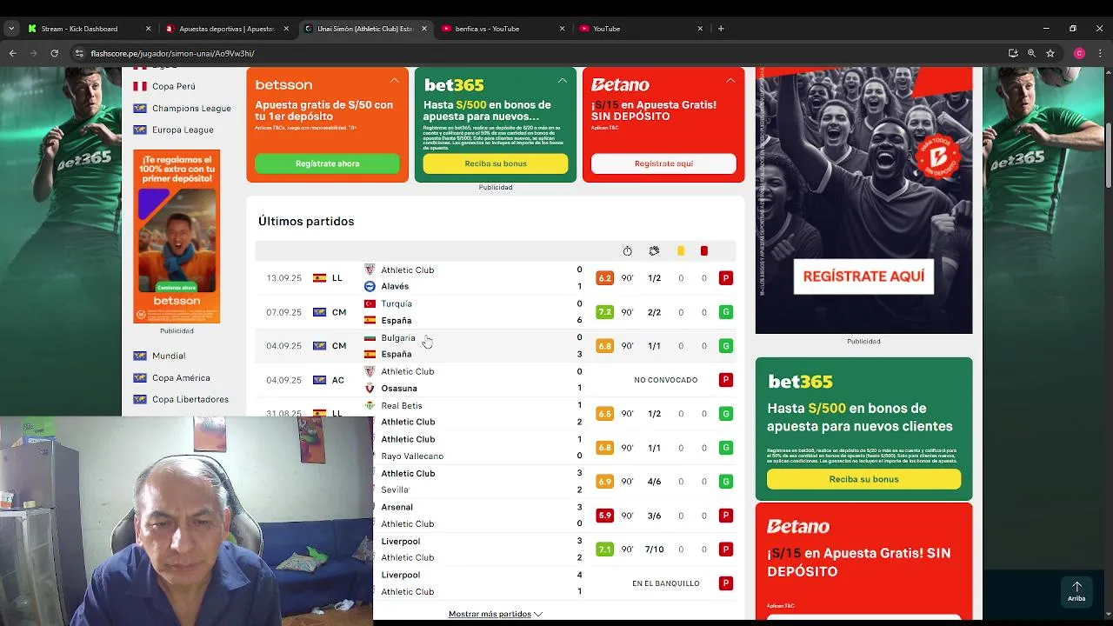Click the Peru flag next to Copa Perú
The height and width of the screenshot is (626, 1113).
pos(139,86)
